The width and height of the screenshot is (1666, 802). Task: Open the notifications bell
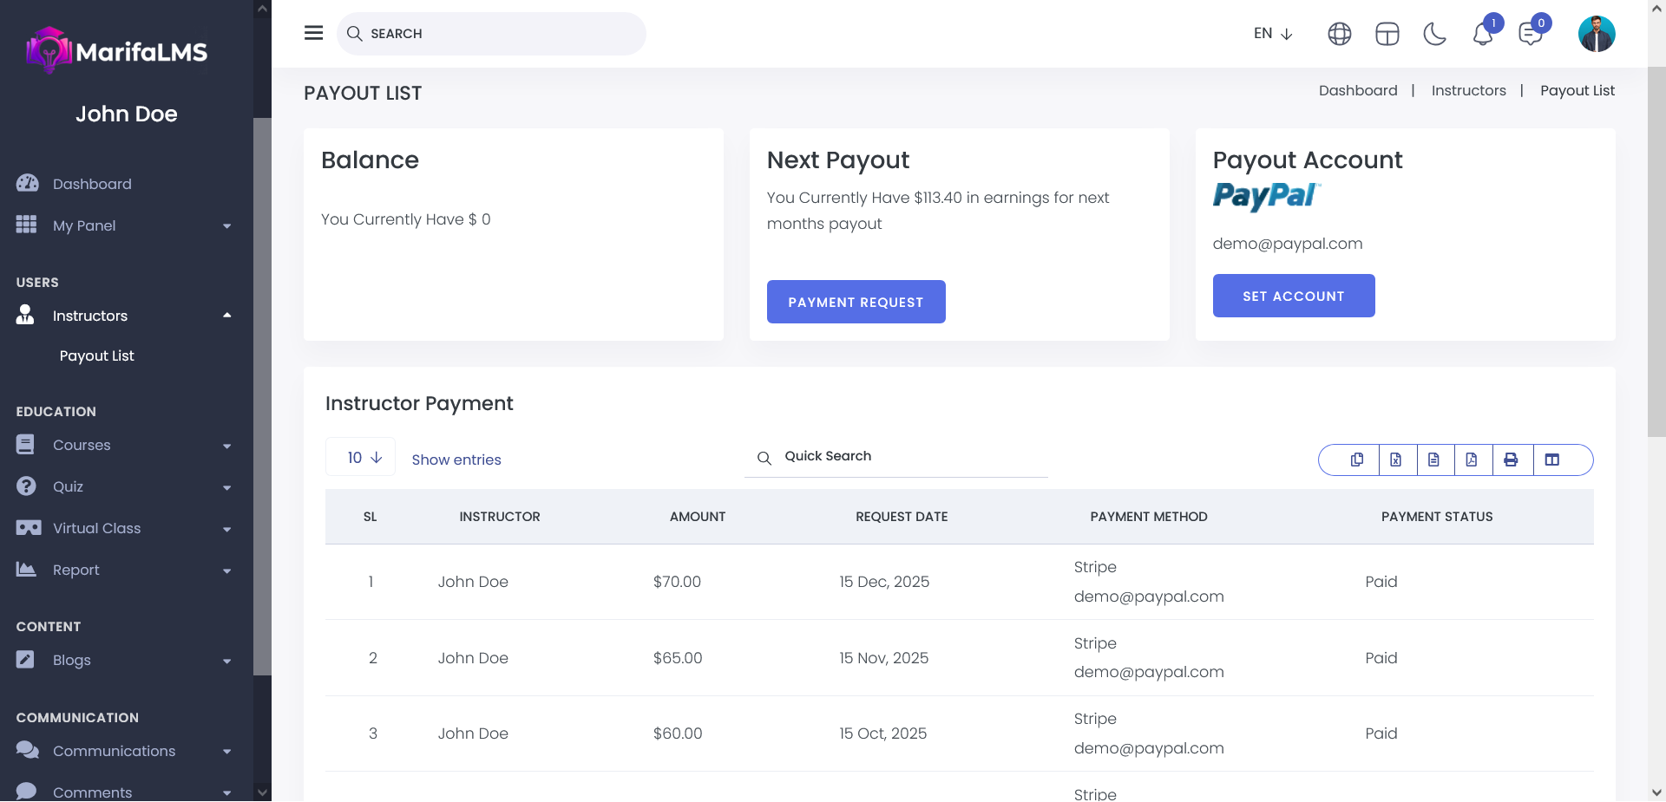[1483, 34]
